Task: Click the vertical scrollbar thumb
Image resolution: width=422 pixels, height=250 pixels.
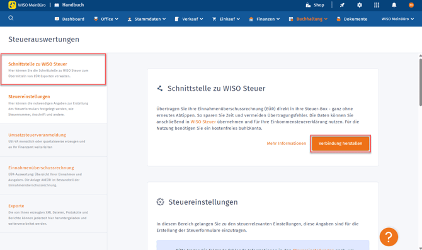Action: [x=420, y=82]
